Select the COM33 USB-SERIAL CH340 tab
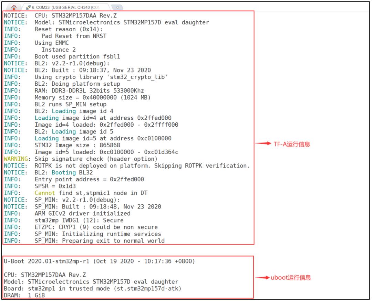The width and height of the screenshot is (372, 301). click(65, 7)
